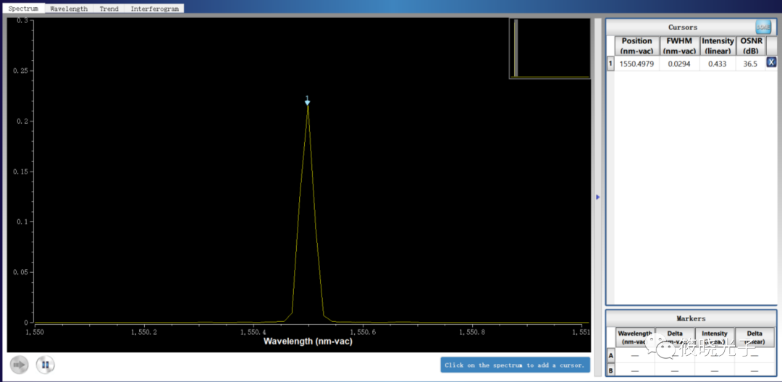
Task: Select marker row B
Action: (x=610, y=370)
